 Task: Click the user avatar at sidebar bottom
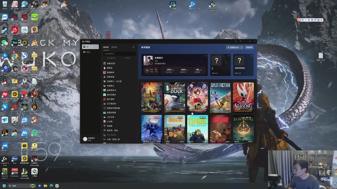tap(85, 139)
